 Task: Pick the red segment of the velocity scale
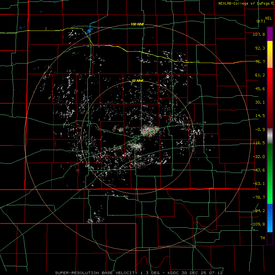tap(270, 98)
